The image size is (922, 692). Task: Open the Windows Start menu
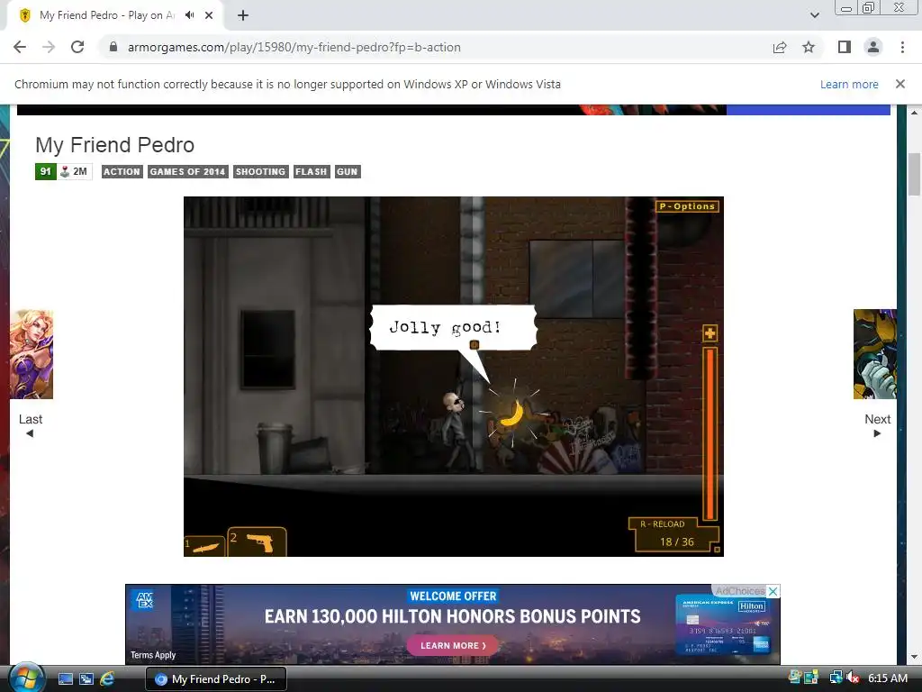[26, 678]
